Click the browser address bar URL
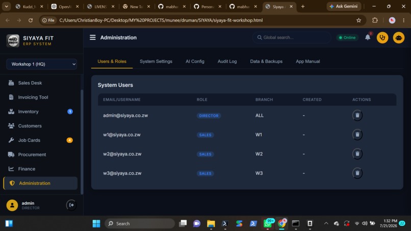The height and width of the screenshot is (231, 411). pos(161,20)
